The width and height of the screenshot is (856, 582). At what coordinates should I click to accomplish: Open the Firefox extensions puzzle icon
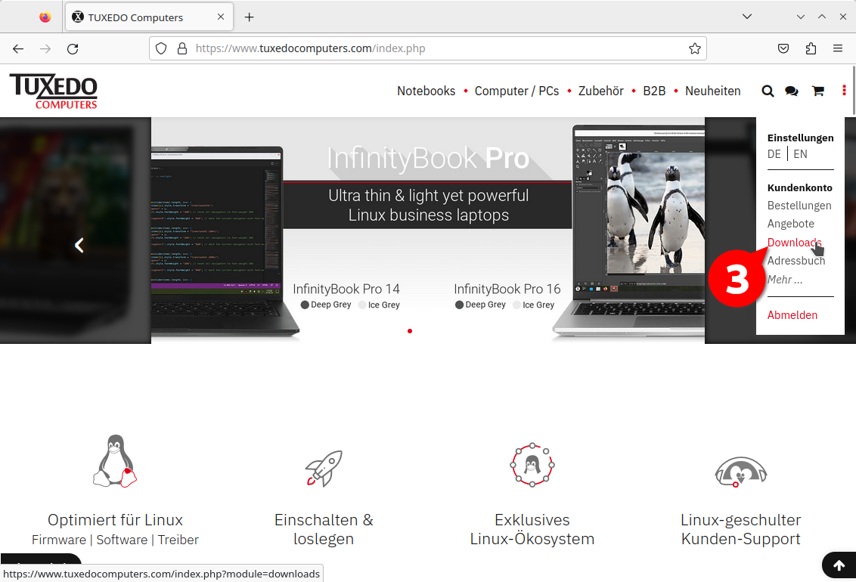(811, 48)
